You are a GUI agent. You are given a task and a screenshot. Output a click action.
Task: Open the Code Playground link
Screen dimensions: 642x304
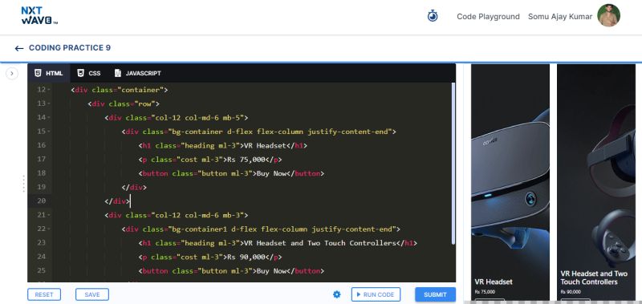[x=488, y=17]
